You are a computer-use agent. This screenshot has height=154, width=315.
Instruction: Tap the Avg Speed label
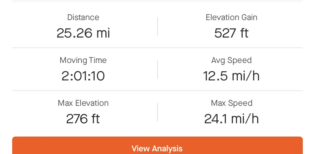pos(231,60)
